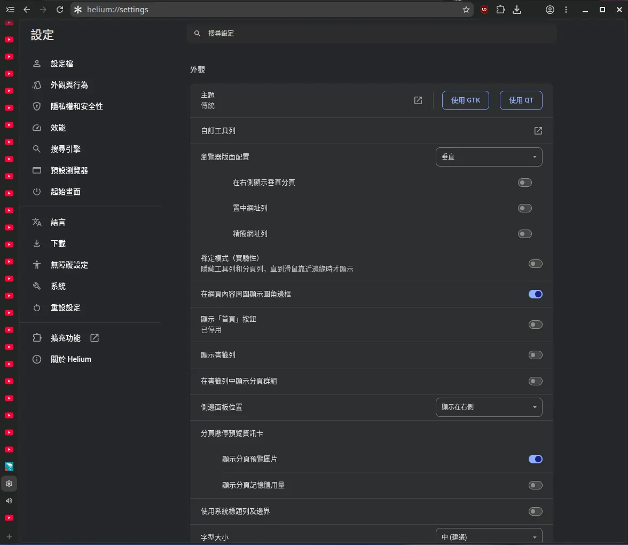628x545 pixels.
Task: Click the search magnifier in 搜尋設定 field
Action: click(x=198, y=34)
